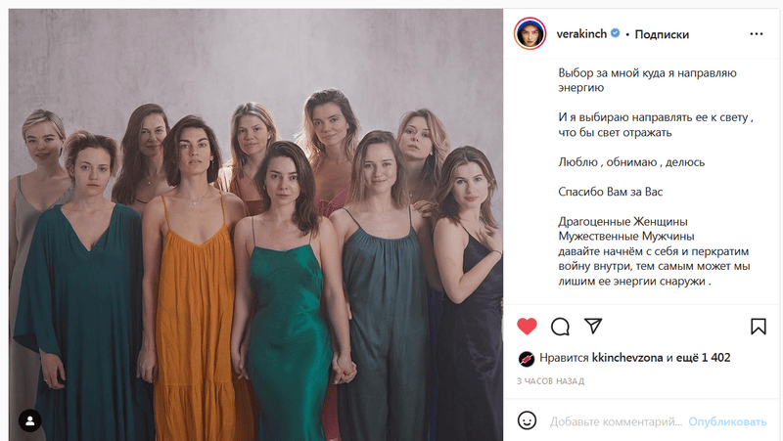Viewport: 783px width, 441px height.
Task: Share the post using the paper plane icon
Action: coord(592,326)
